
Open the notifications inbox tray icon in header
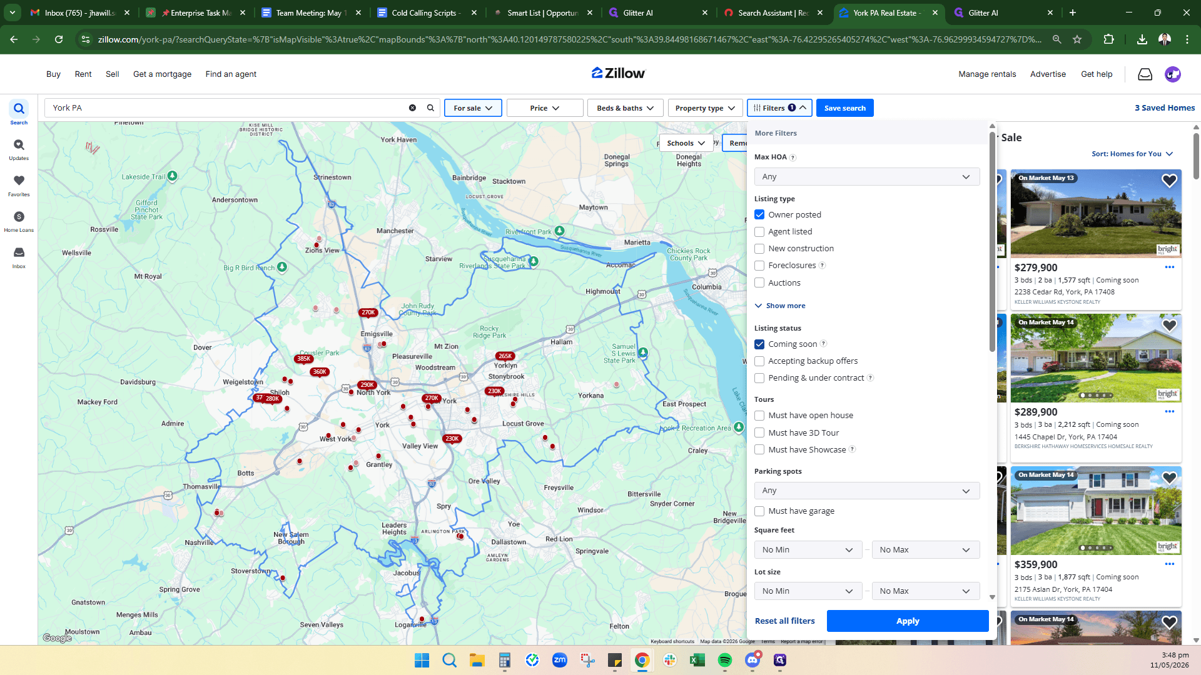(x=1145, y=74)
